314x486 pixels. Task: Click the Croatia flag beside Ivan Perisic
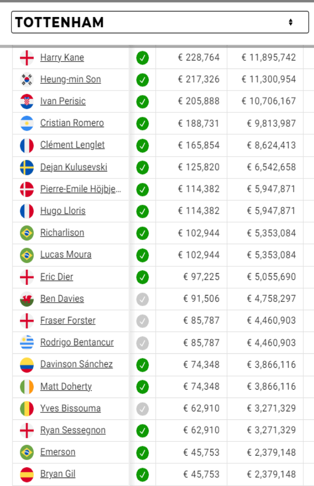pos(27,101)
